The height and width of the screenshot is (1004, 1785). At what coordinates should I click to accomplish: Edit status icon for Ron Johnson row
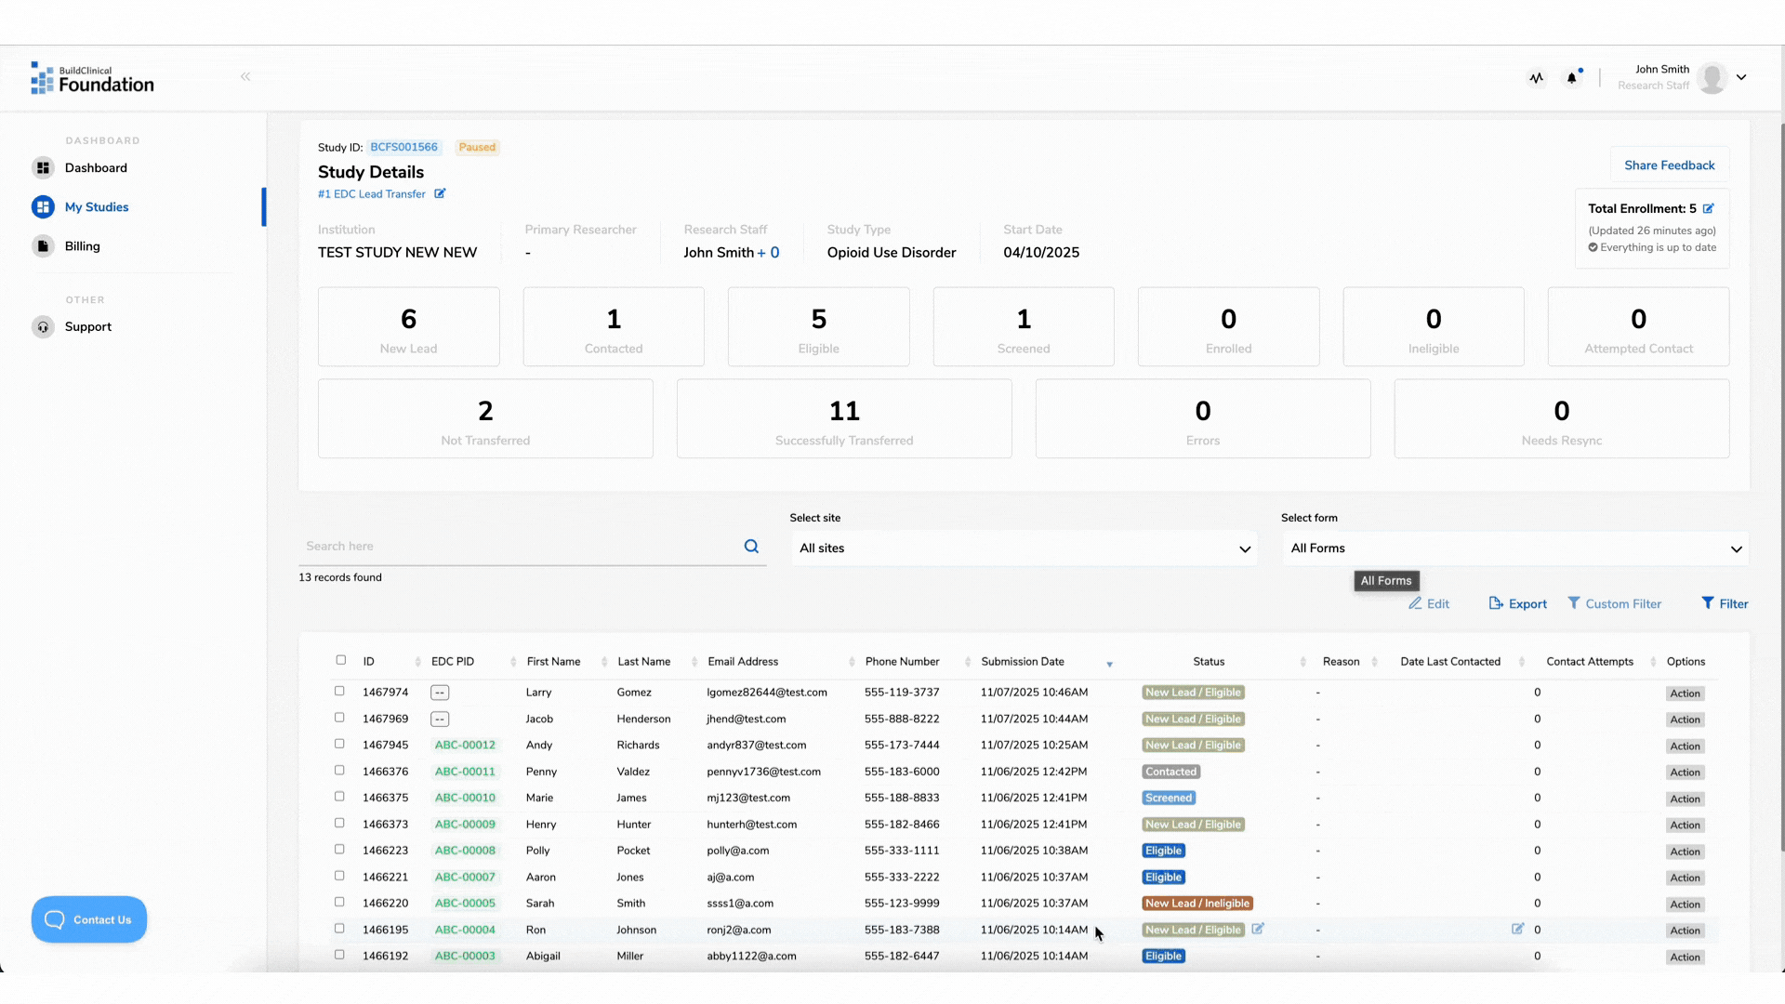click(x=1258, y=929)
